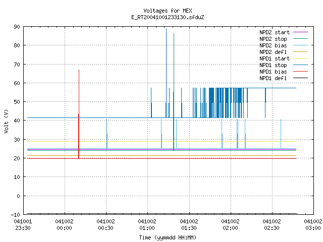Click the light blue NPD2 bias legend line
This screenshot has width=323, height=242.
(300, 45)
